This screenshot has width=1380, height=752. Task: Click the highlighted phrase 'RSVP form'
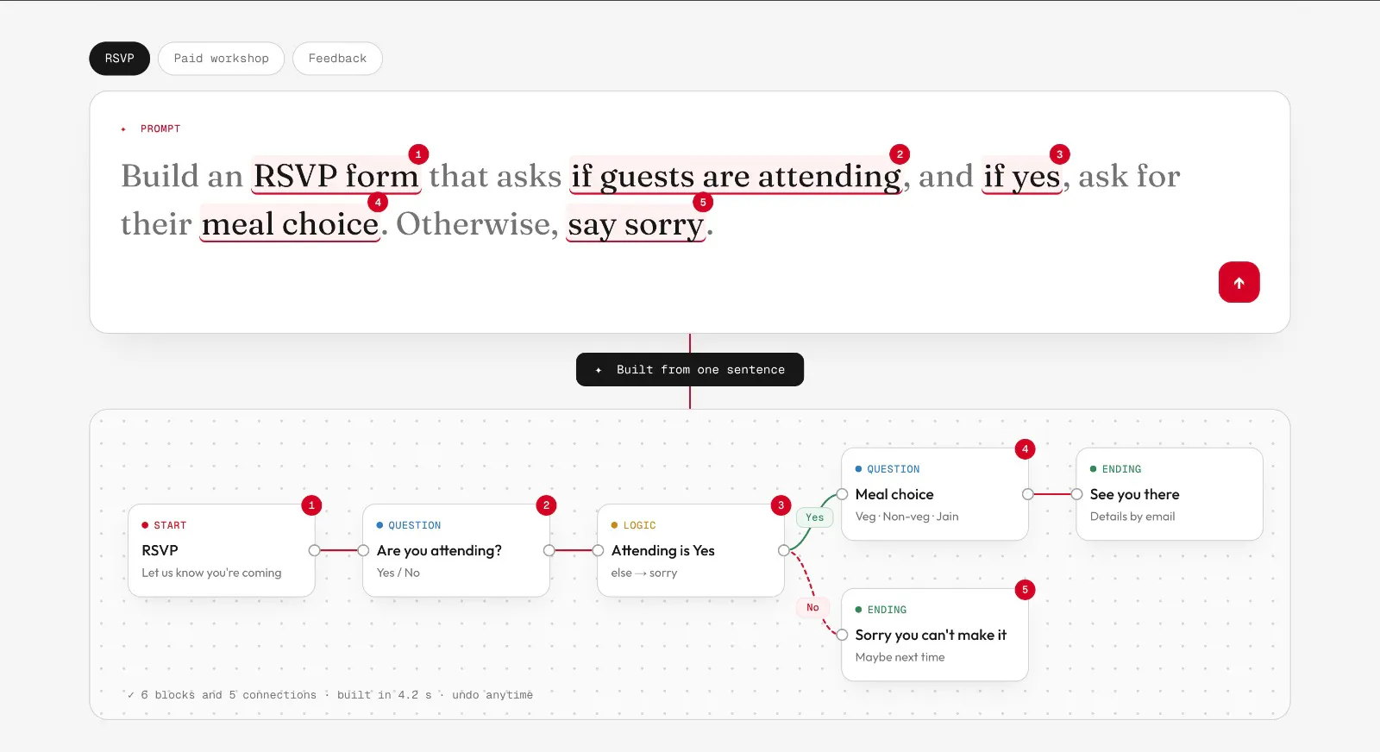pos(336,176)
